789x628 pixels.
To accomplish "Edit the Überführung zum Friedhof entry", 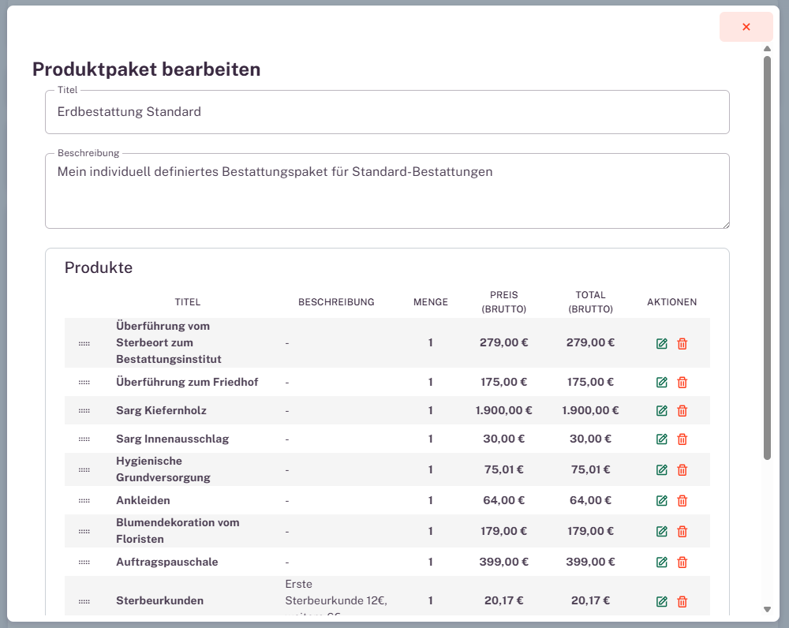I will 663,381.
